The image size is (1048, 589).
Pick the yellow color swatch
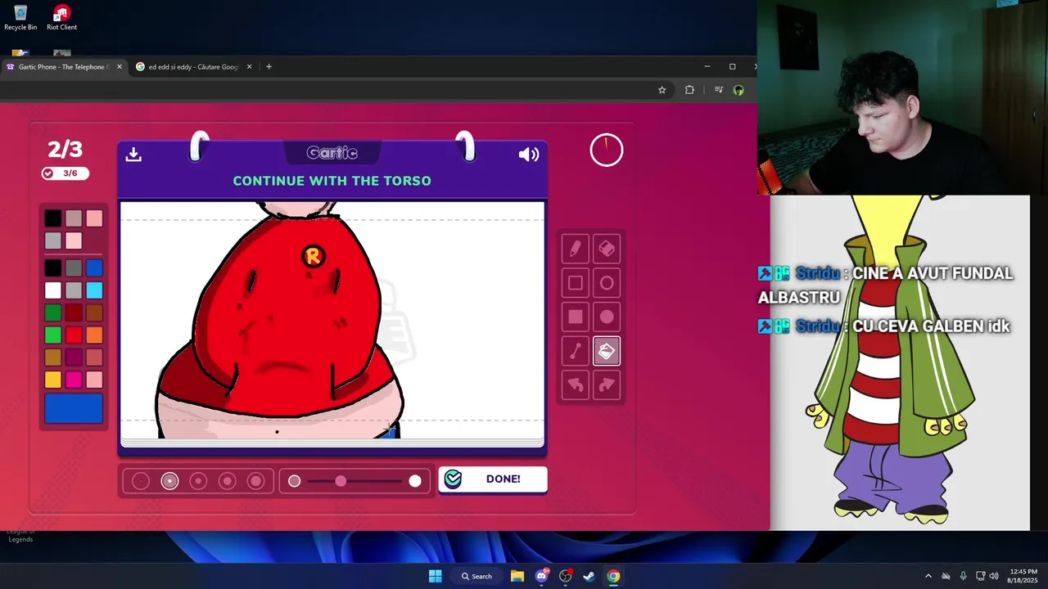coord(52,380)
